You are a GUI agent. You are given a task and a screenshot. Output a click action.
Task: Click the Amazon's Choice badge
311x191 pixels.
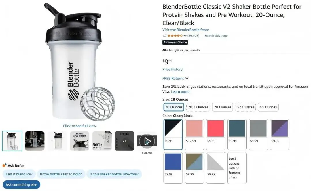click(175, 42)
